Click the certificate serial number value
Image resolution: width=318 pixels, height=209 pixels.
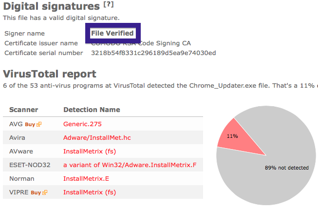coord(153,53)
